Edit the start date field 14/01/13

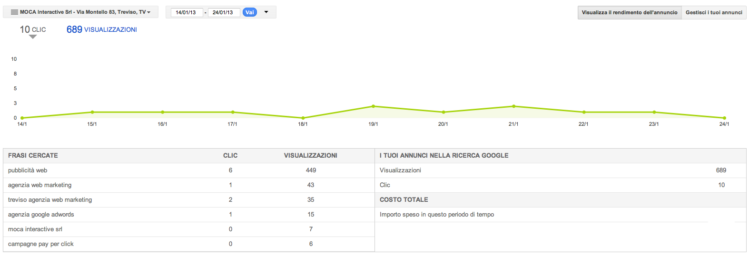point(186,12)
